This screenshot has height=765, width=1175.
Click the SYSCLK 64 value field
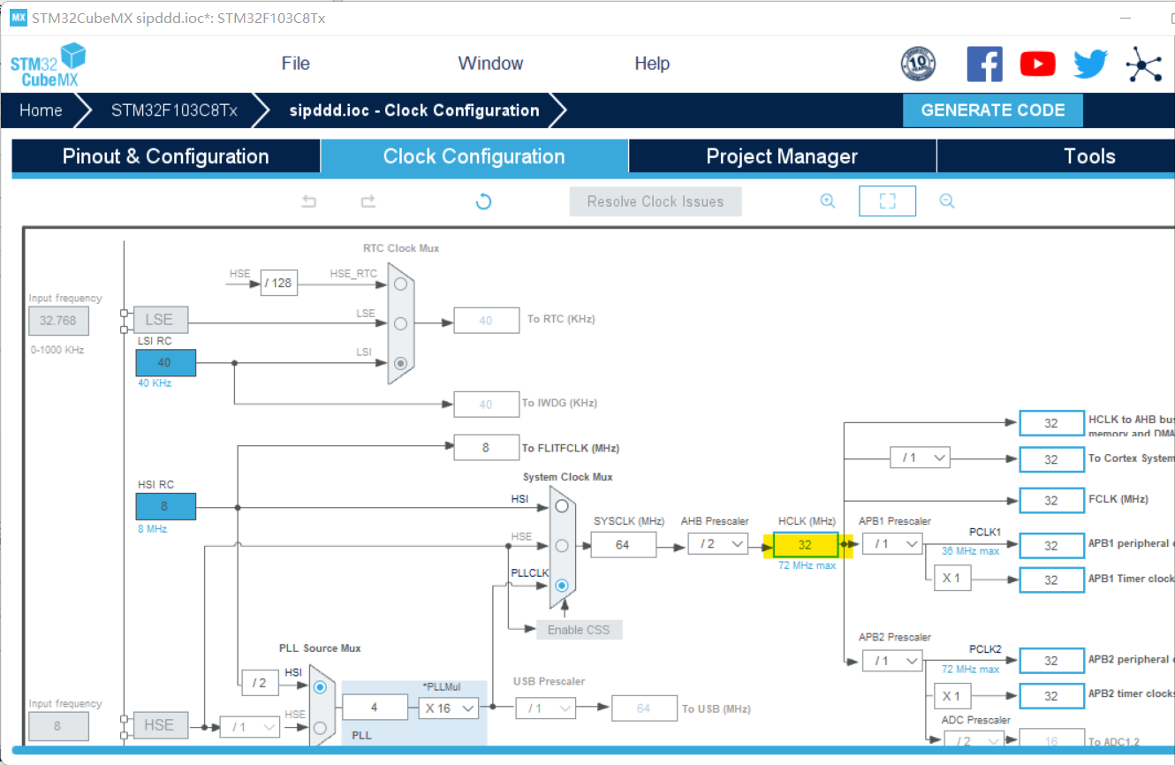coord(623,545)
